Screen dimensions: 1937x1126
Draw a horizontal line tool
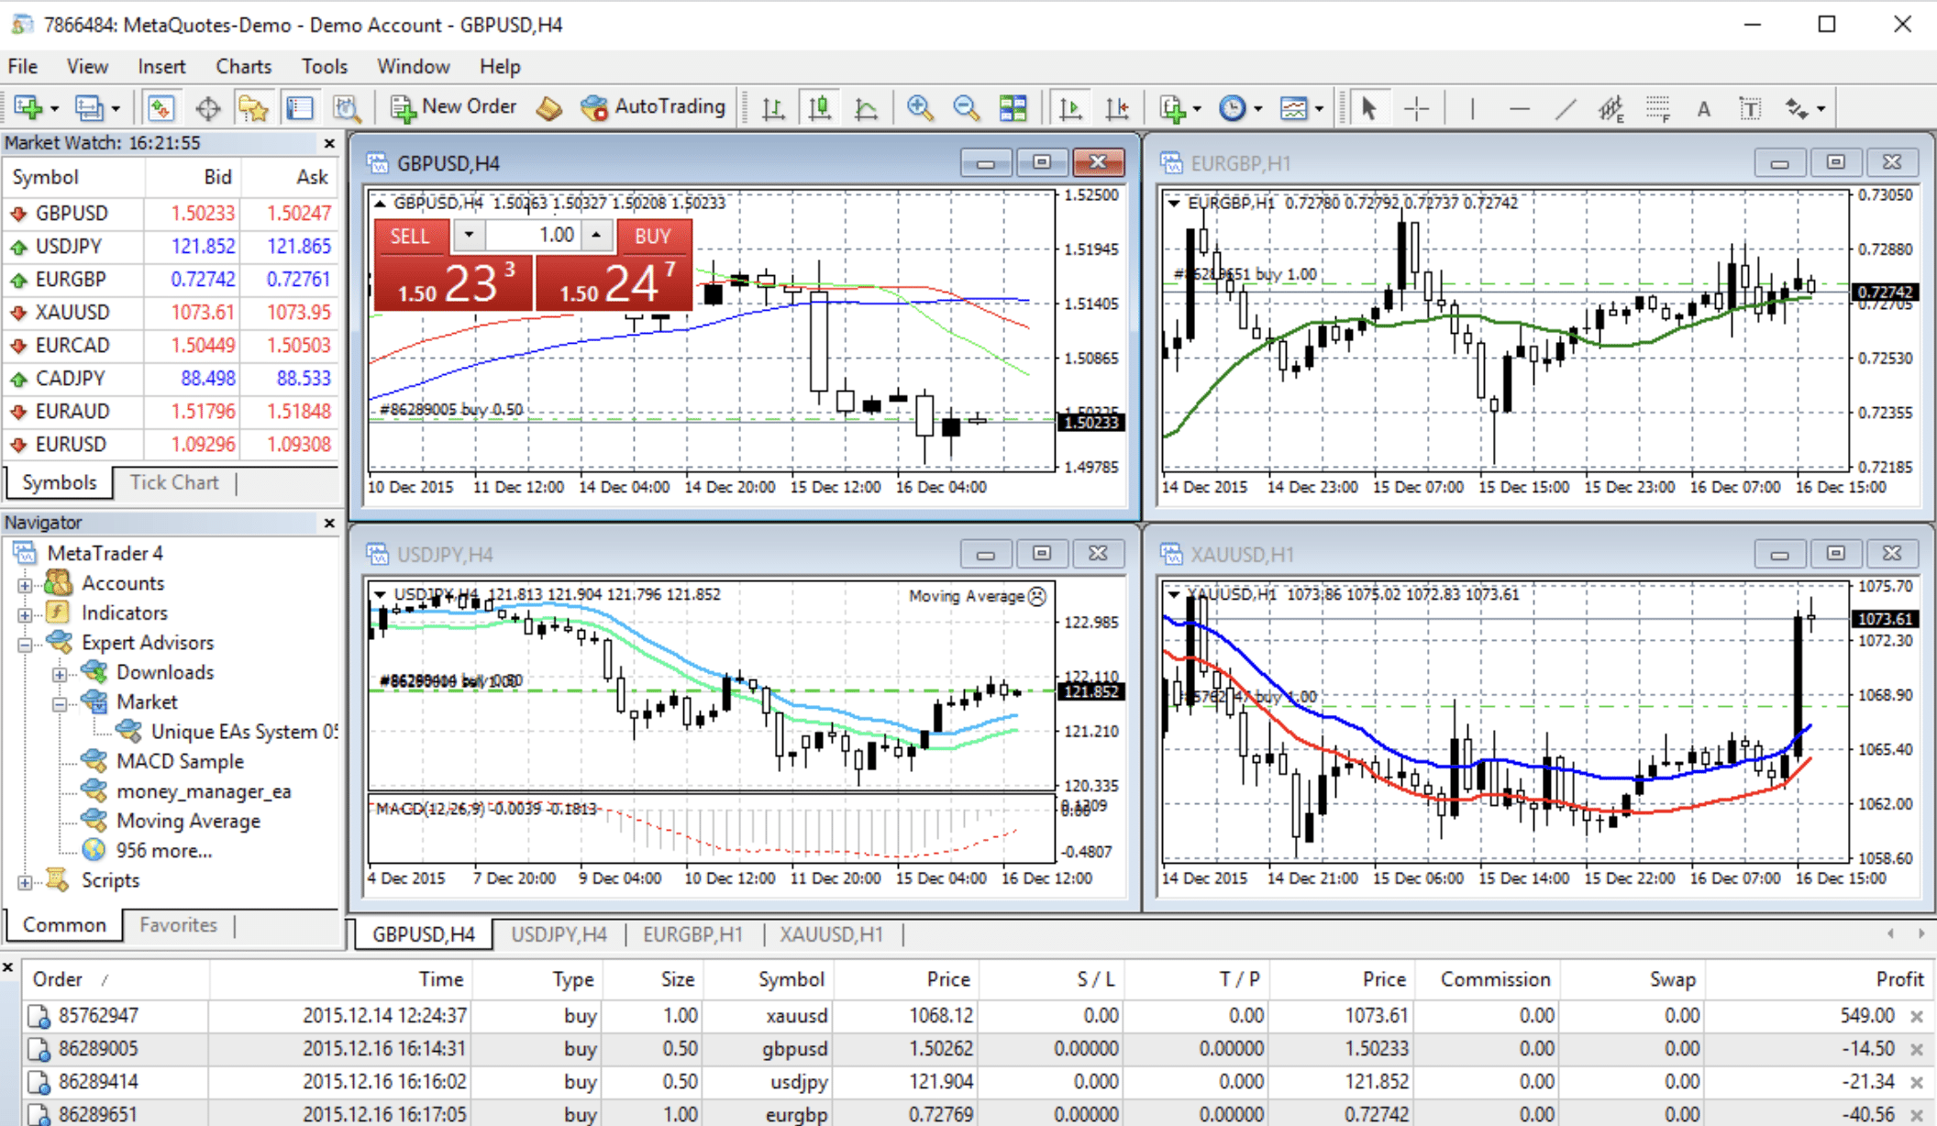(x=1519, y=108)
